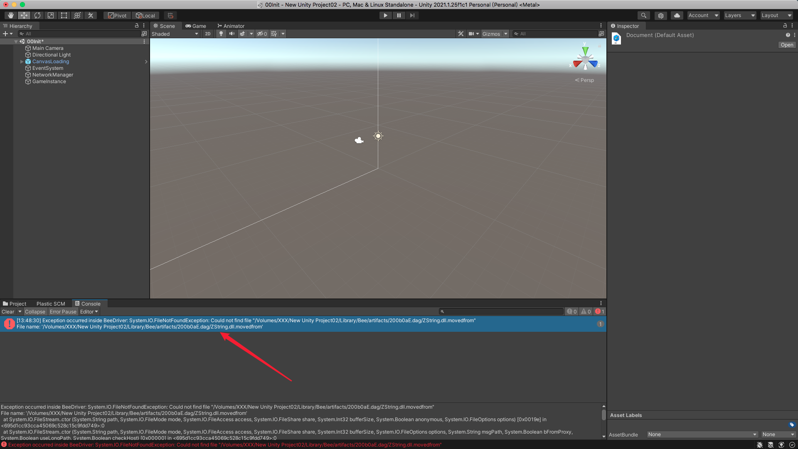Viewport: 798px width, 449px height.
Task: Click the Unity Collaborate cloud icon
Action: pos(677,15)
